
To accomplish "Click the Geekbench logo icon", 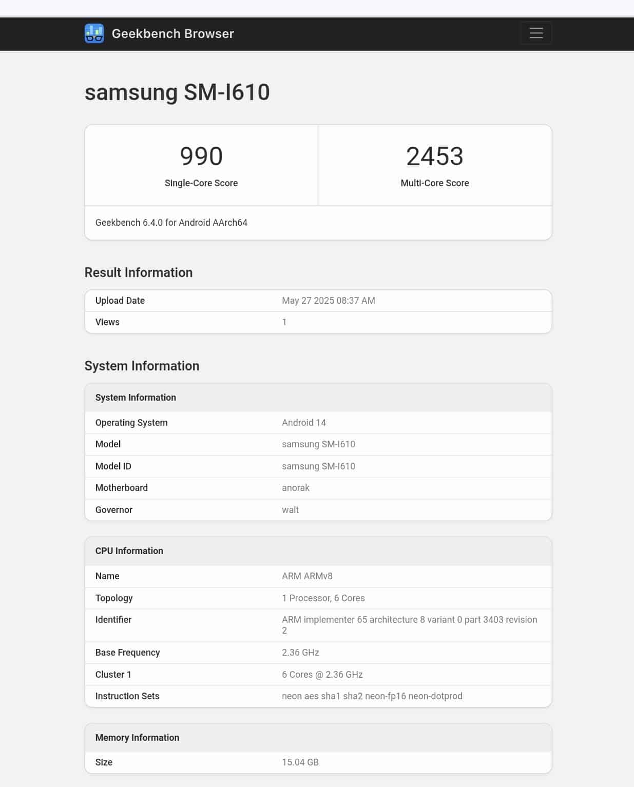I will click(x=94, y=33).
